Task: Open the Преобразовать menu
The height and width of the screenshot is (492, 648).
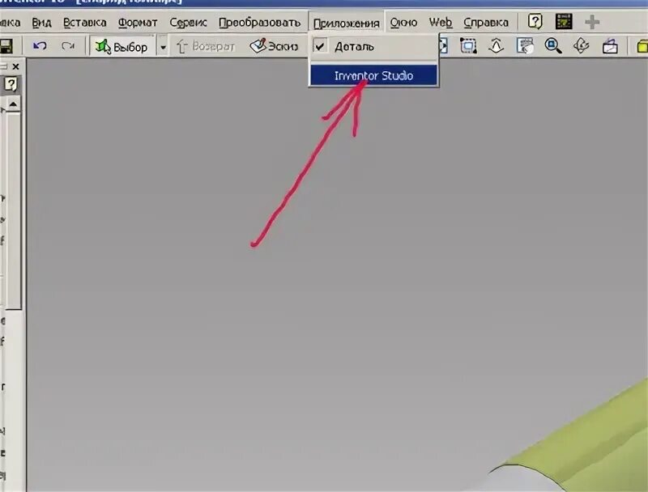Action: [259, 23]
